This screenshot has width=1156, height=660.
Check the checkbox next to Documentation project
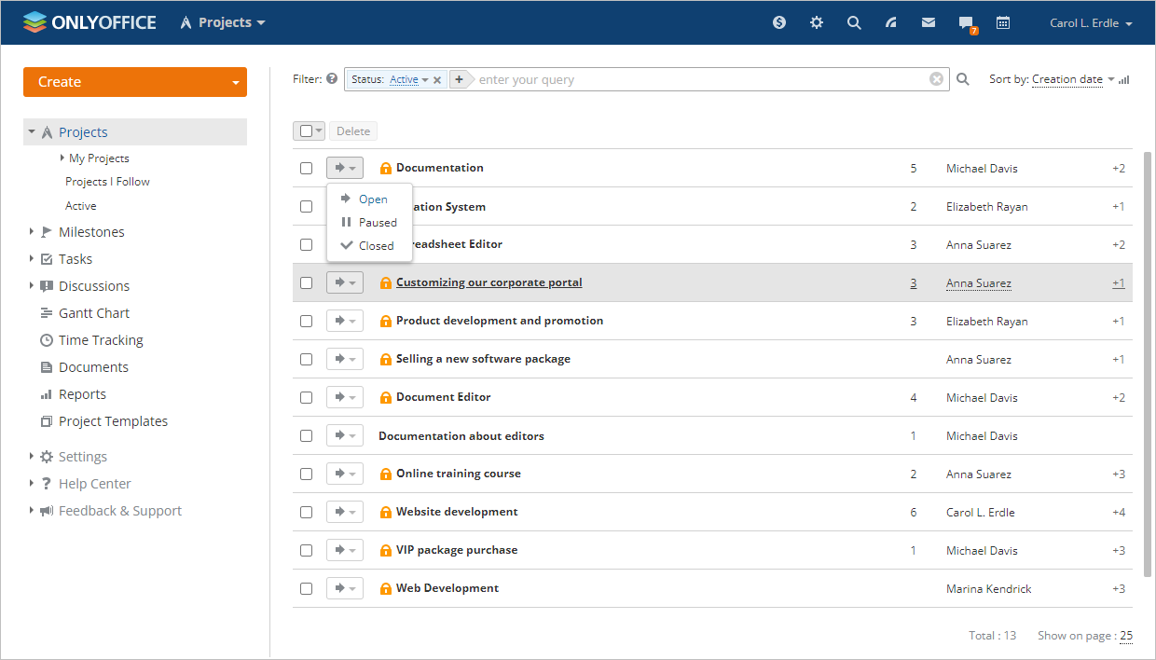[x=306, y=168]
